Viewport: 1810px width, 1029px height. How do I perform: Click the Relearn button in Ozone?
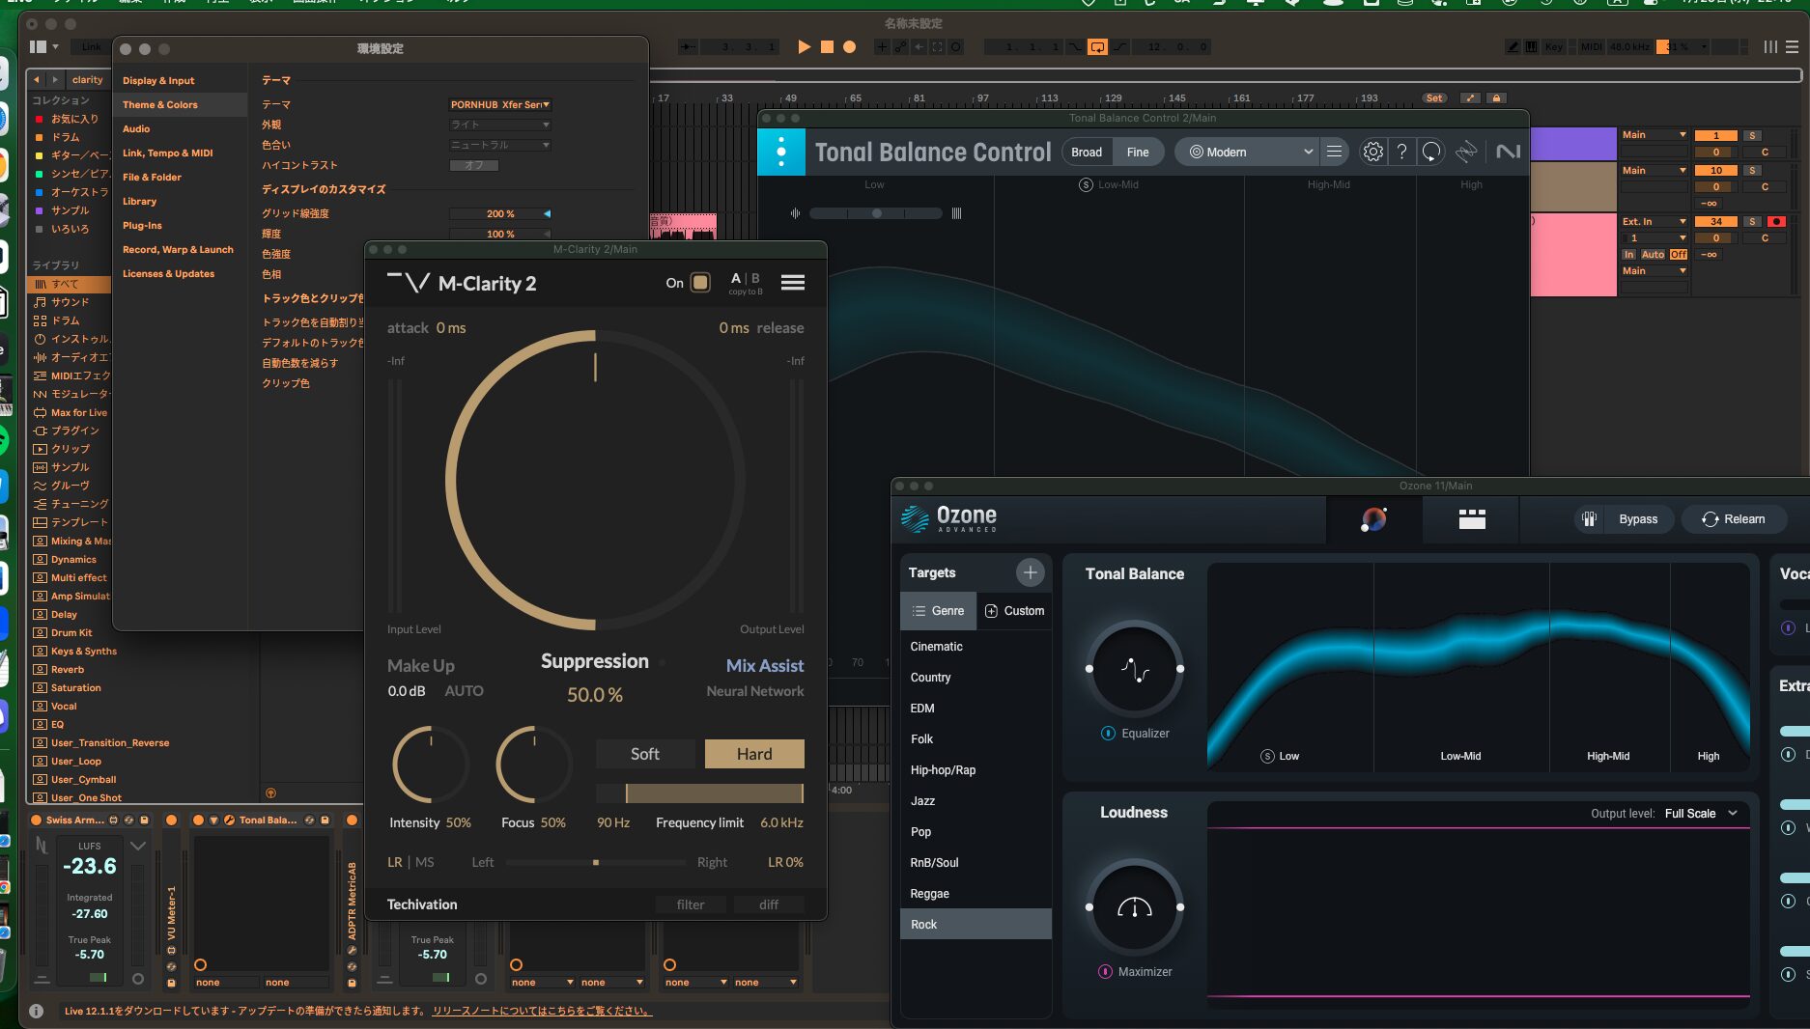tap(1733, 519)
